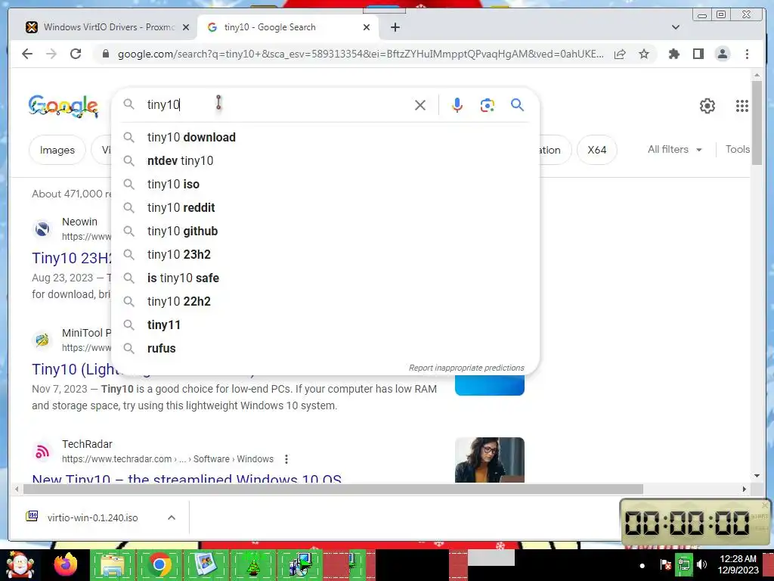Open the Action Center flag icon
Screen dimensions: 774x581
[x=665, y=564]
